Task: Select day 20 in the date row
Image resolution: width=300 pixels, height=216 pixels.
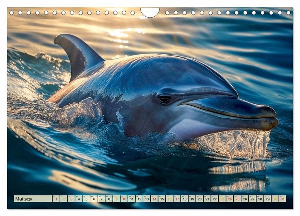Action: click(199, 199)
